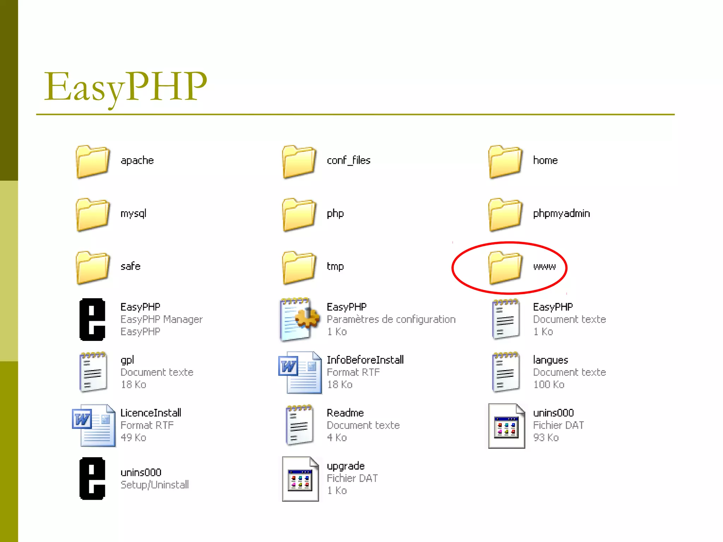Image resolution: width=723 pixels, height=542 pixels.
Task: Select the EasyPHP text document icon
Action: coord(506,319)
